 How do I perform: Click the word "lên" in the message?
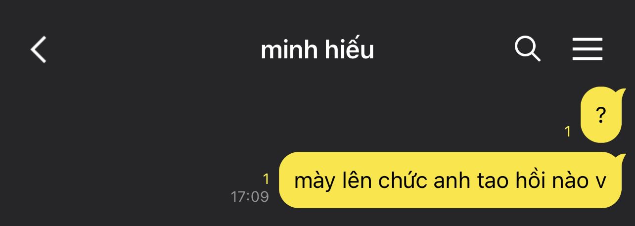click(356, 181)
